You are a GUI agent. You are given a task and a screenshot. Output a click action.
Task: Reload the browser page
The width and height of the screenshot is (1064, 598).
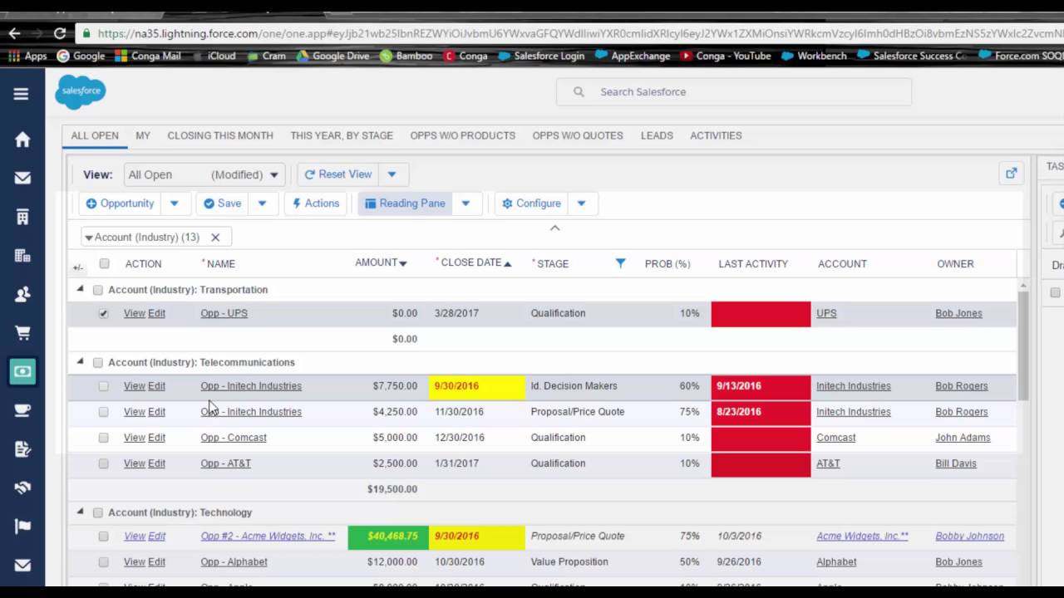pyautogui.click(x=60, y=33)
